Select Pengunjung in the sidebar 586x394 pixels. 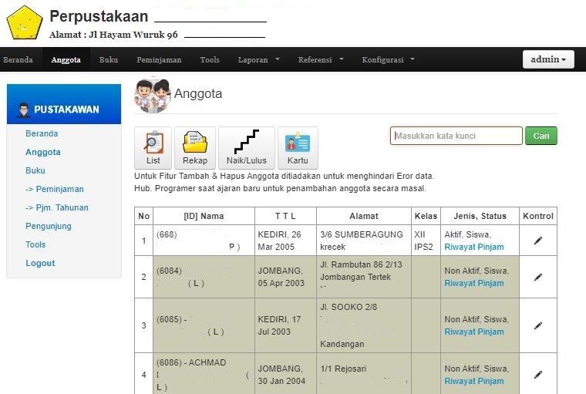48,226
